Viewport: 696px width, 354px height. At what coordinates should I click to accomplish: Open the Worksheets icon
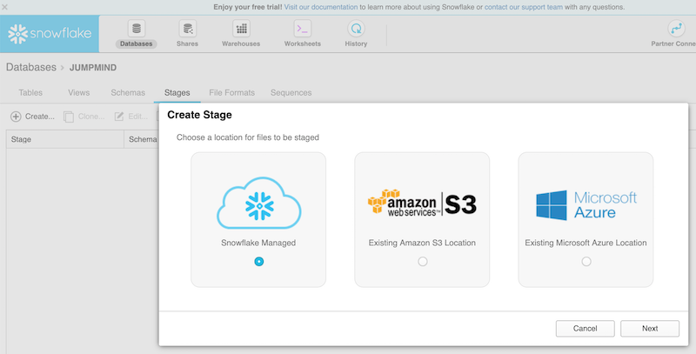tap(302, 29)
